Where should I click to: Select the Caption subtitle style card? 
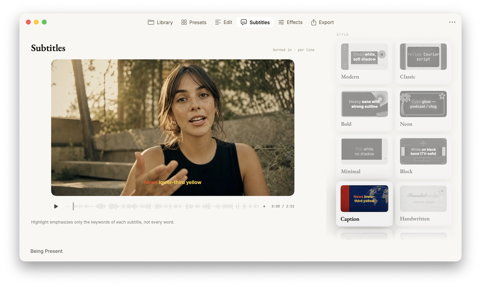coord(364,204)
